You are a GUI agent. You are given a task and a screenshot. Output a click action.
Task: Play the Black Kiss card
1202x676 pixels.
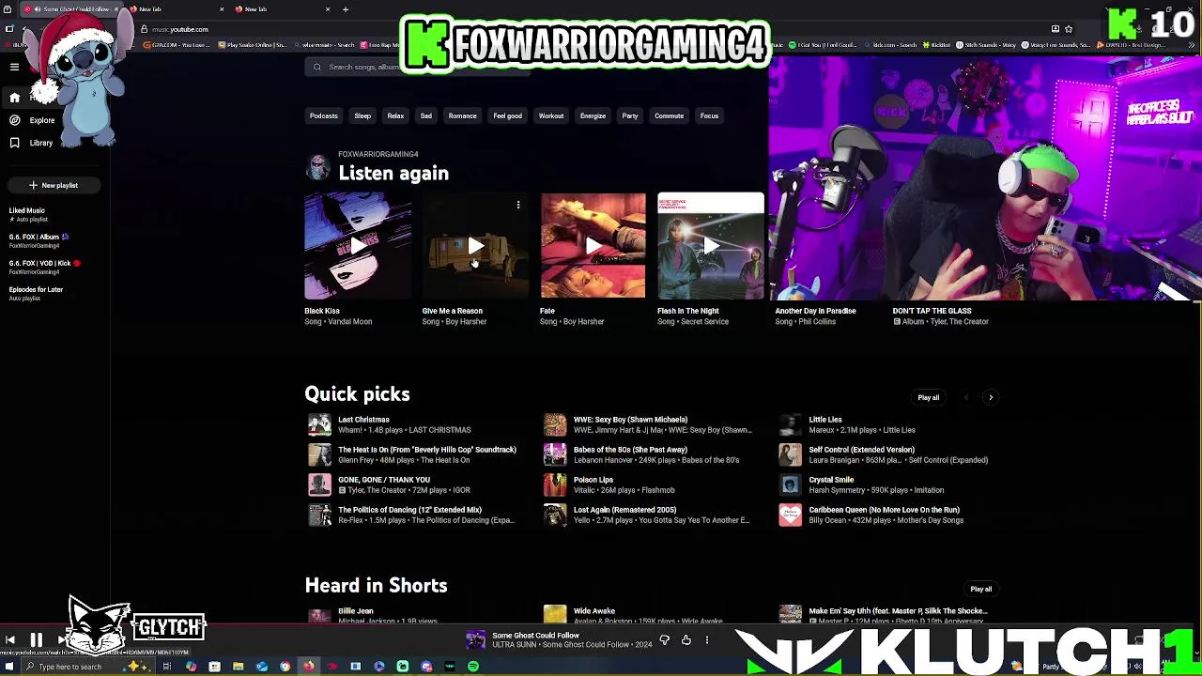pos(358,246)
